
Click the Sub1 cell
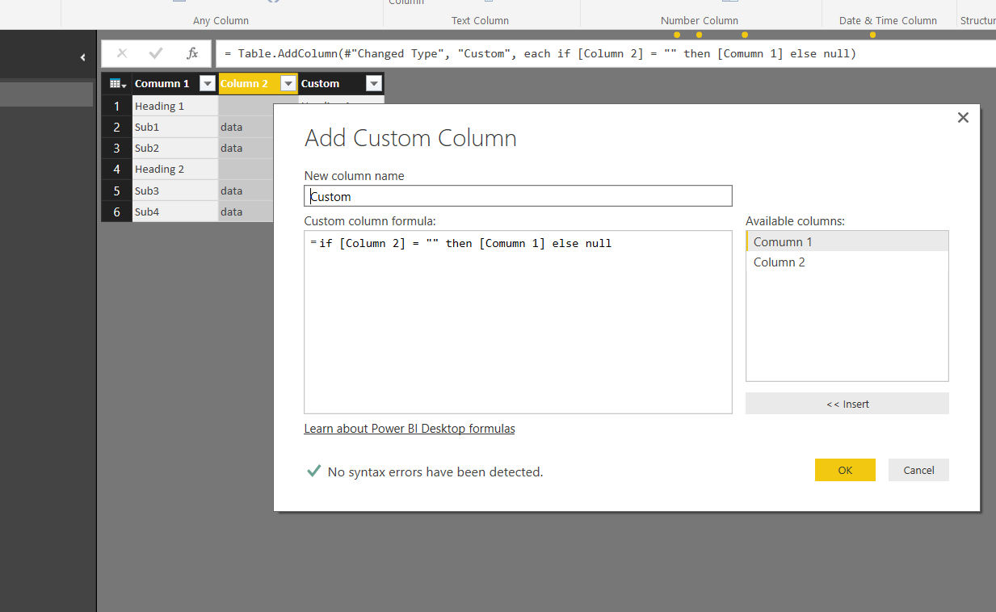click(175, 127)
